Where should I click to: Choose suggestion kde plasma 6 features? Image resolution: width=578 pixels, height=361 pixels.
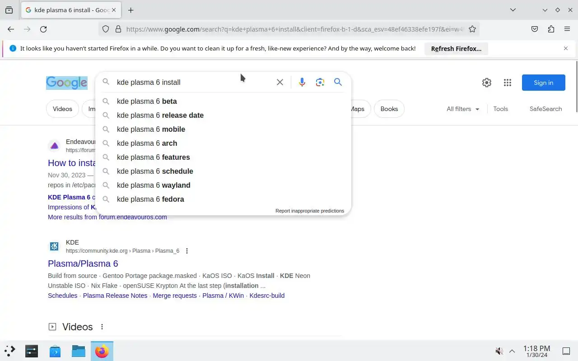[223, 157]
